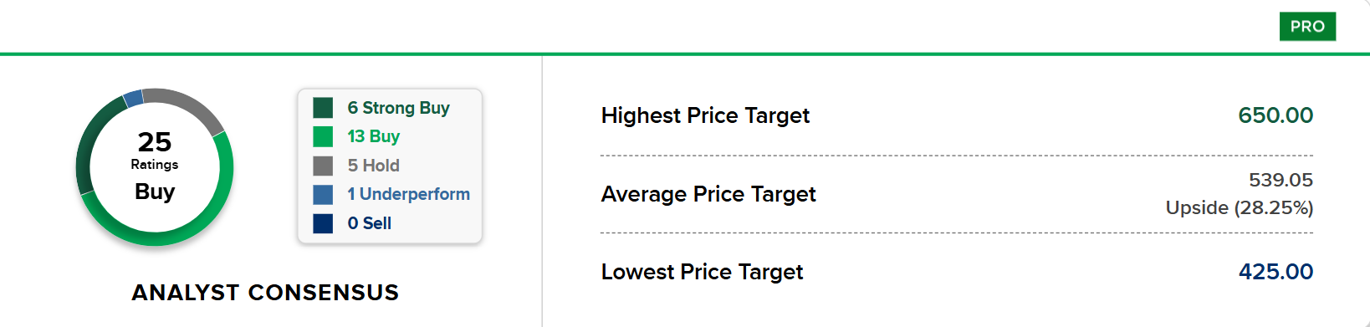Select the navy Sell legend swatch

pos(323,223)
